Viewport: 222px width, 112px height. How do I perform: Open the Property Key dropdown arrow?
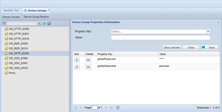pyautogui.click(x=208, y=31)
